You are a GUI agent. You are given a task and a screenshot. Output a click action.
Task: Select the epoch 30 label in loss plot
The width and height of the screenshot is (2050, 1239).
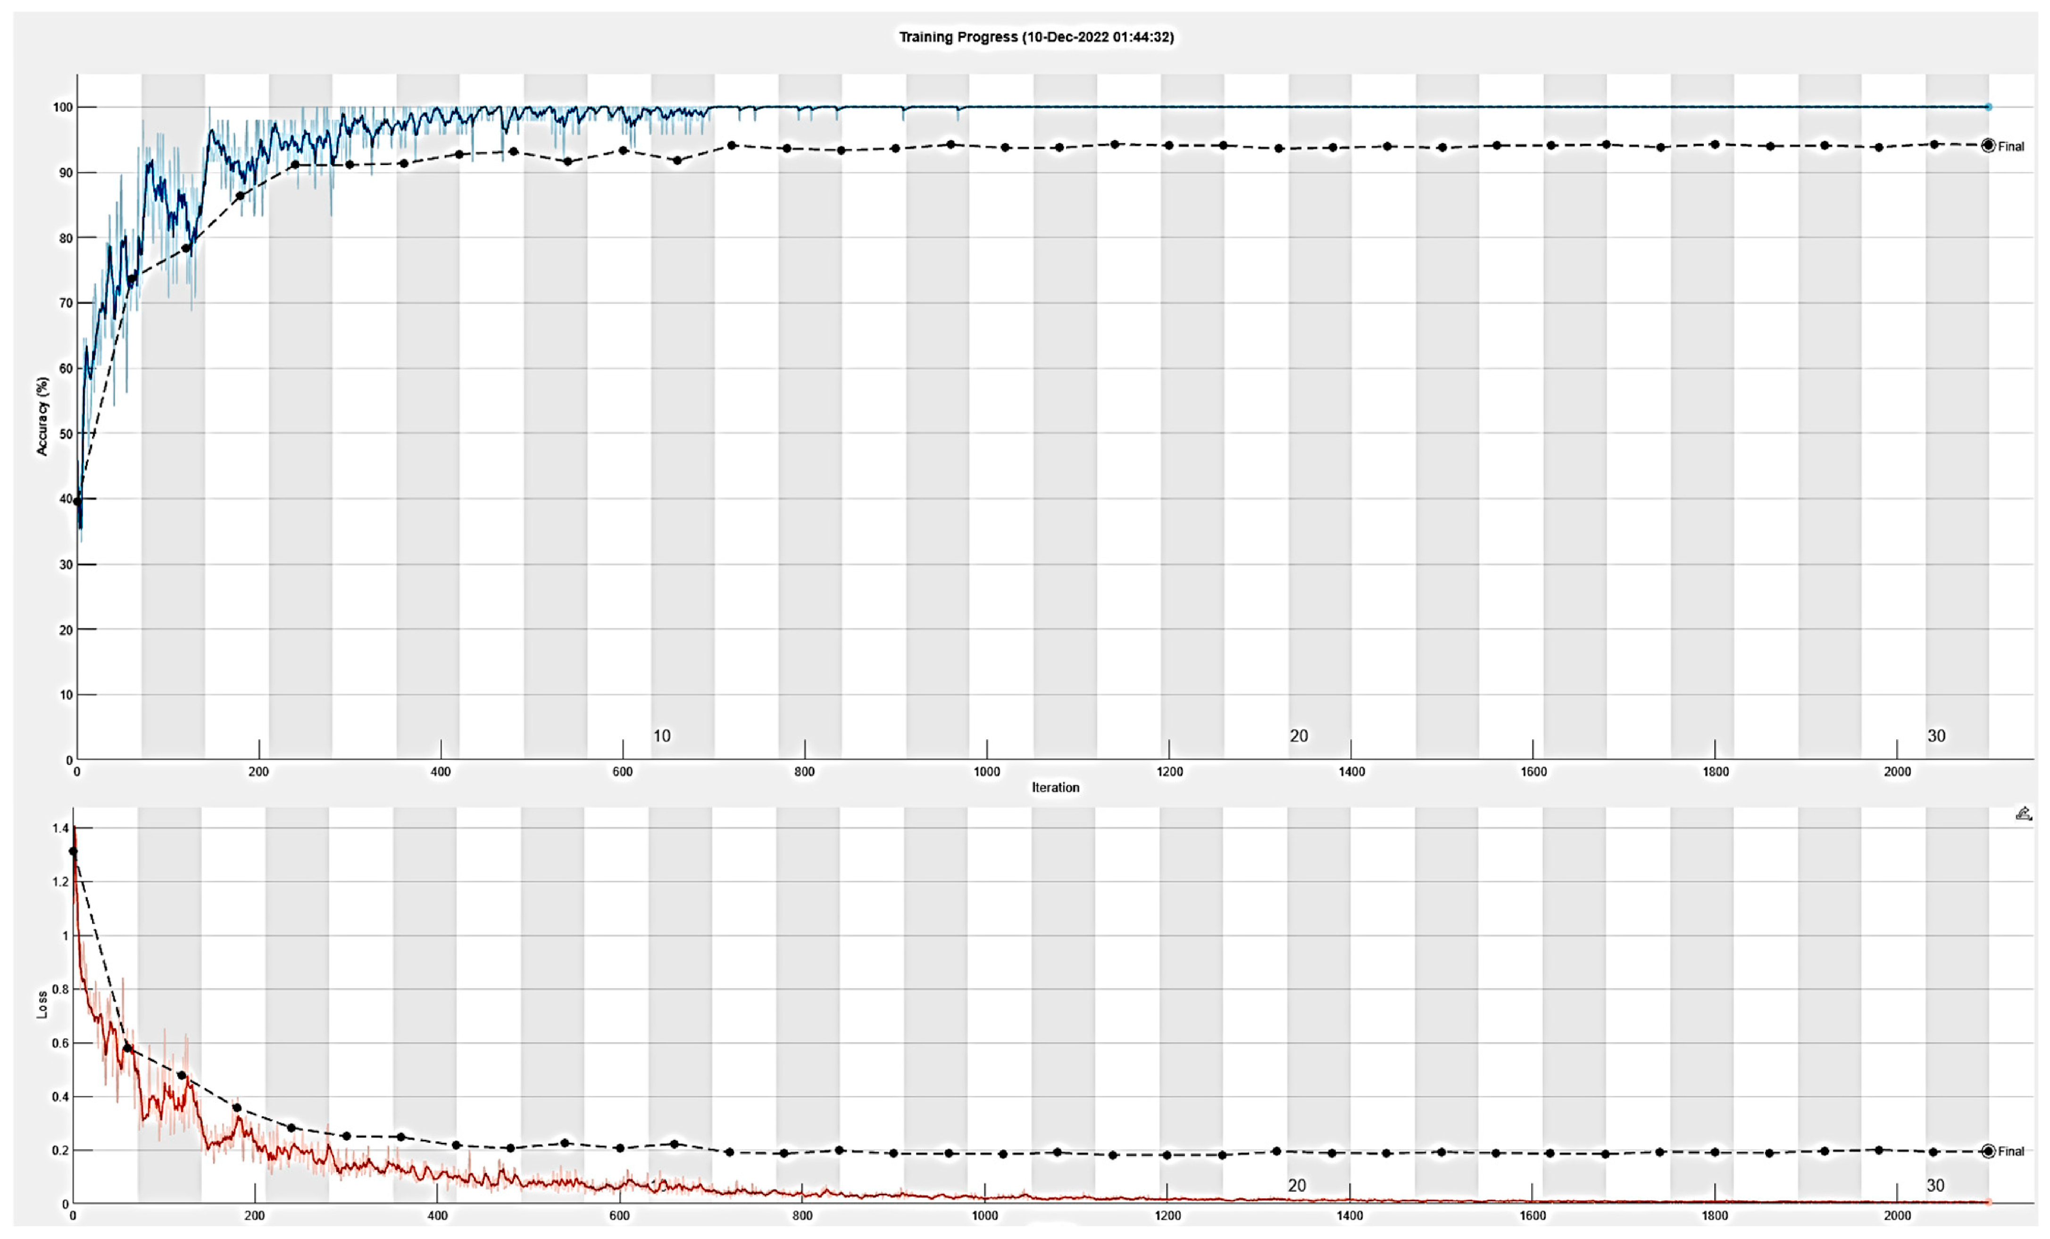tap(1935, 1185)
